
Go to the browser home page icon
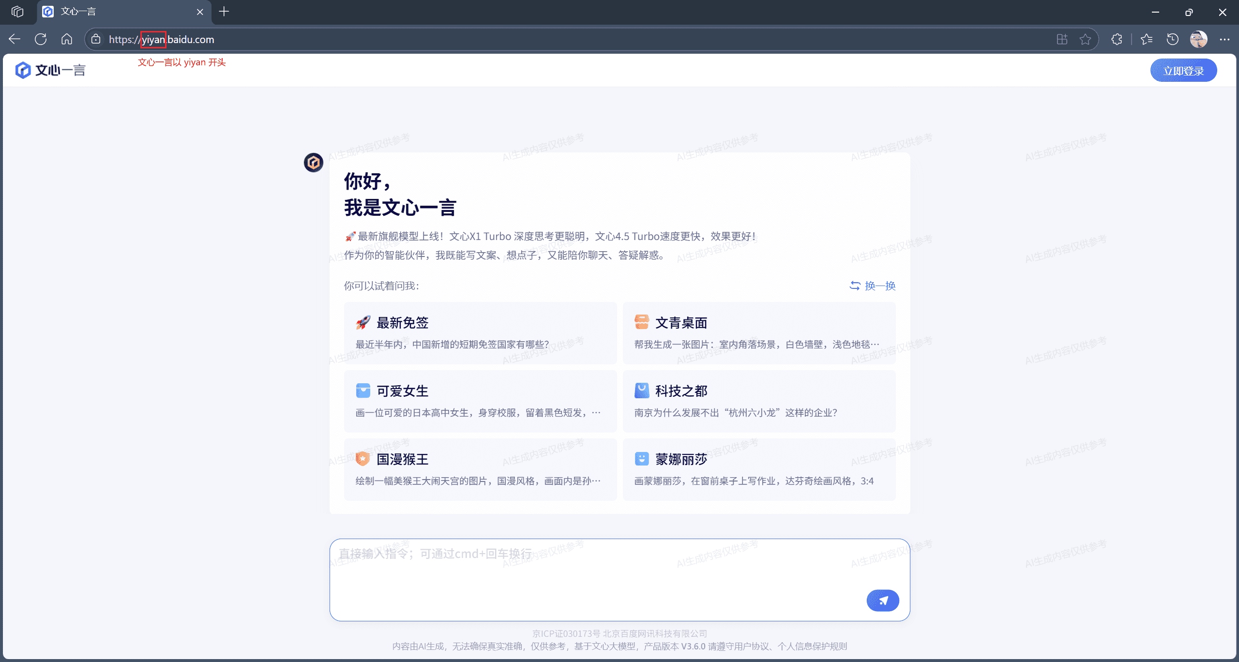[x=67, y=39]
